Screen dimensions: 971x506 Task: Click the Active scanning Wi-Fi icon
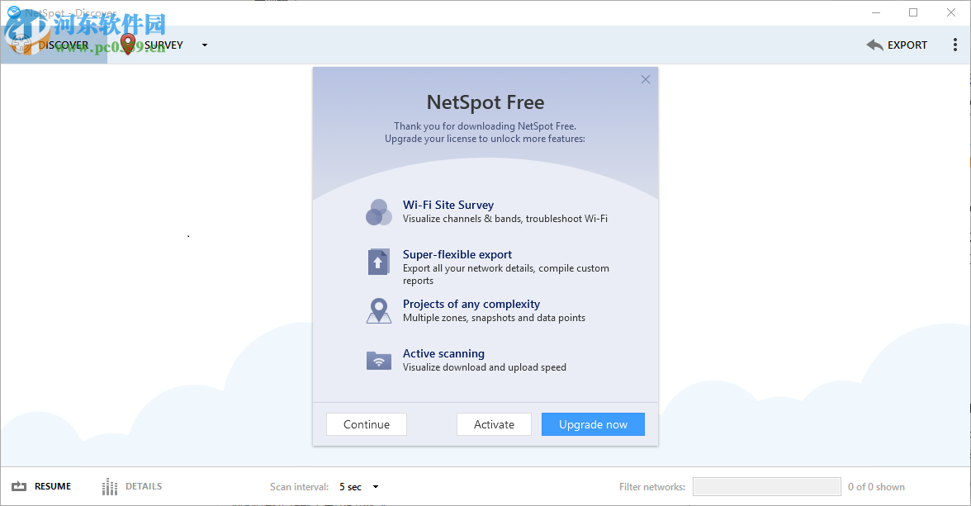point(378,360)
